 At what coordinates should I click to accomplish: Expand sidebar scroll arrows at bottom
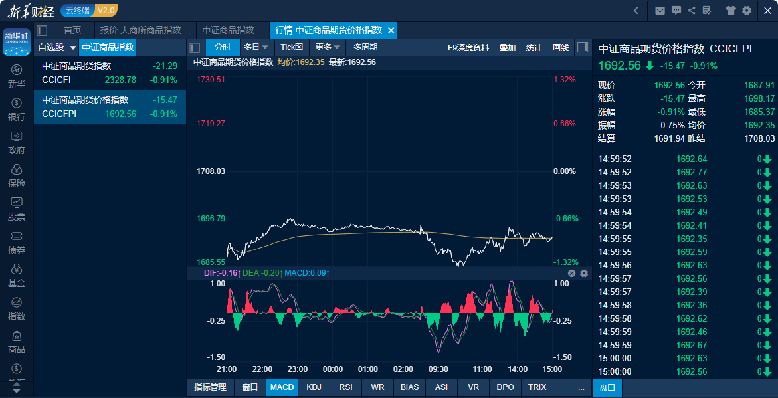click(17, 387)
